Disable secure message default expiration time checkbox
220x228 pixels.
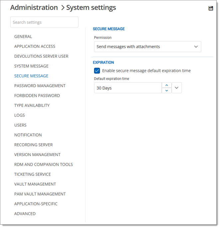pyautogui.click(x=97, y=71)
